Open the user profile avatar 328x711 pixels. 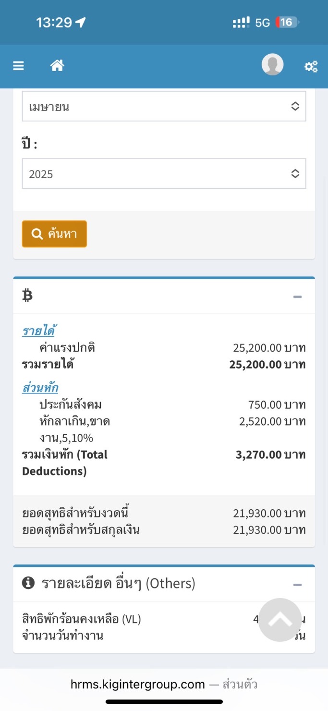[x=272, y=65]
